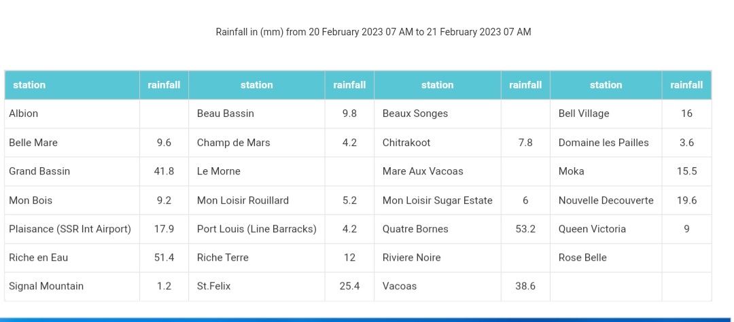The image size is (734, 322).
Task: Select the Nouvelle Decouverte station cell
Action: [x=606, y=200]
